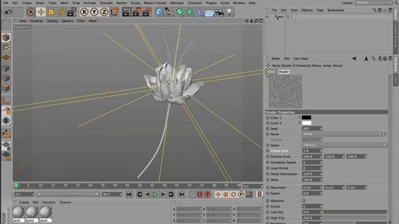Viewport: 399px width, 224px height.
Task: Toggle the Z axis lock
Action: click(x=104, y=12)
